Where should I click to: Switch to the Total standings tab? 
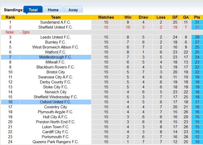pos(33,10)
